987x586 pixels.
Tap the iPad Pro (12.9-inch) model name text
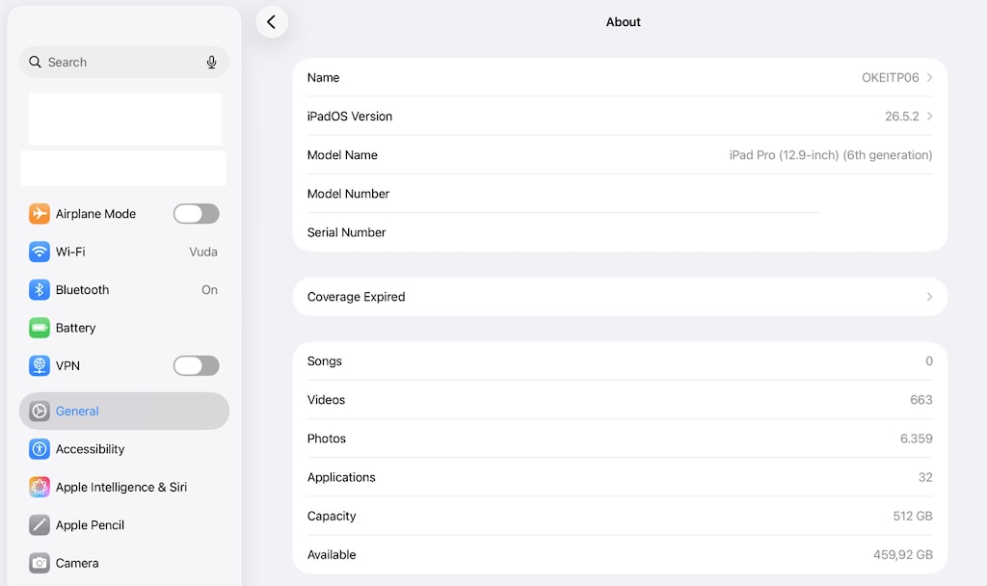click(830, 155)
